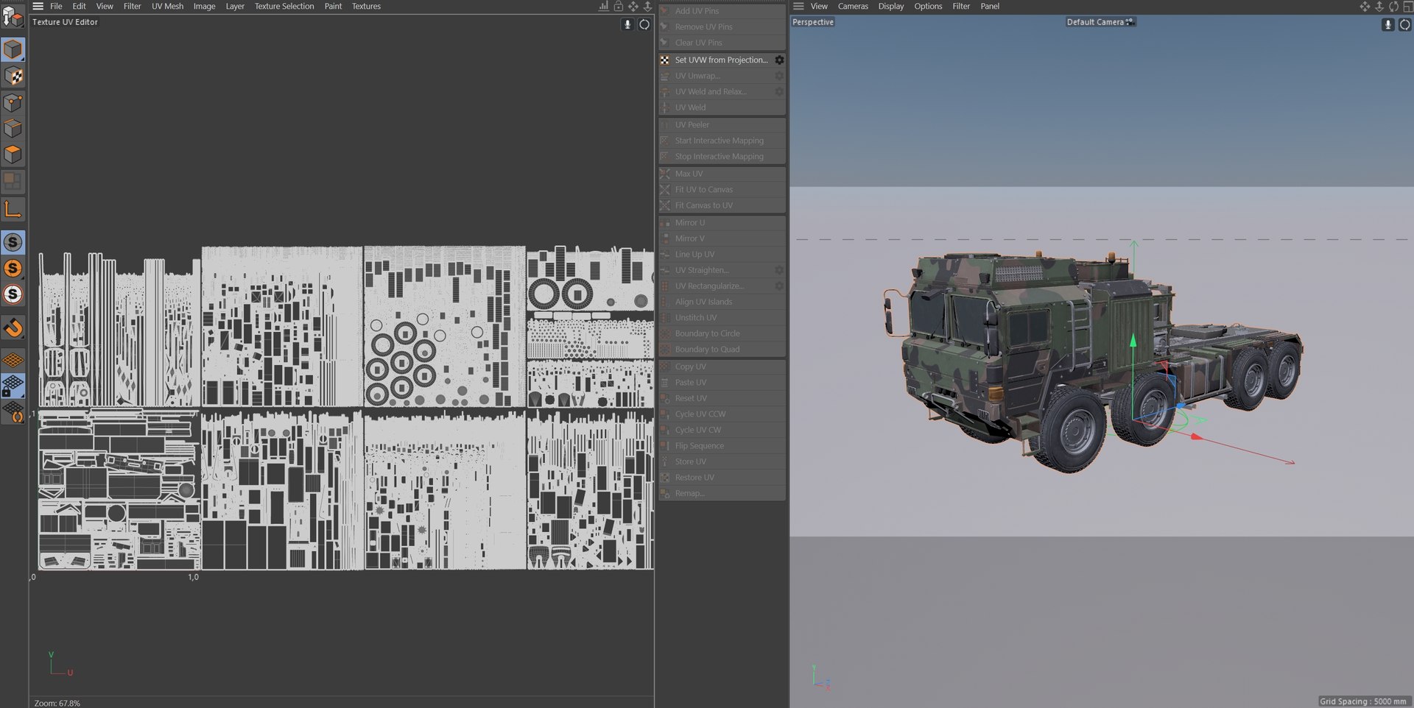Image resolution: width=1414 pixels, height=708 pixels.
Task: Click the greyed-out UV grid mode icon
Action: 13,181
